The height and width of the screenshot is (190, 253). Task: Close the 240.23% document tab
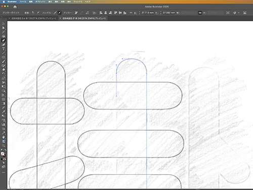60,18
